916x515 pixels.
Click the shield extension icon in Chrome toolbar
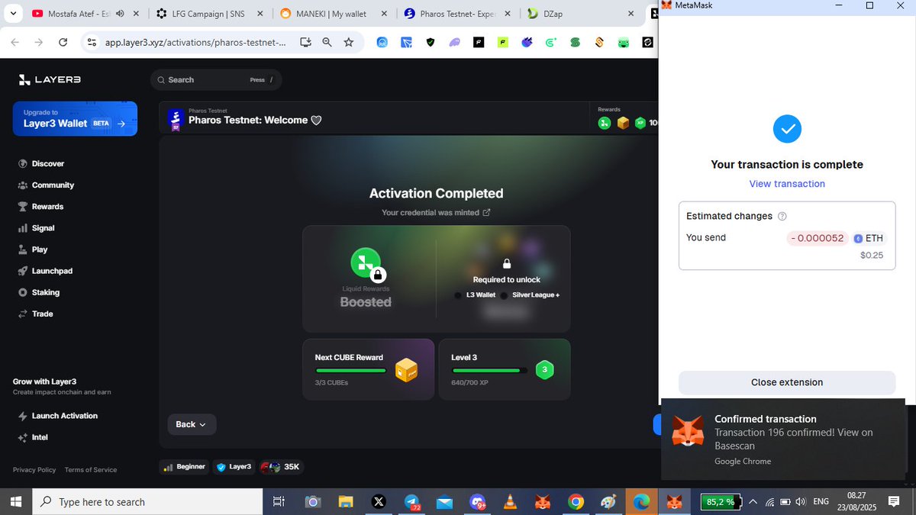click(430, 43)
